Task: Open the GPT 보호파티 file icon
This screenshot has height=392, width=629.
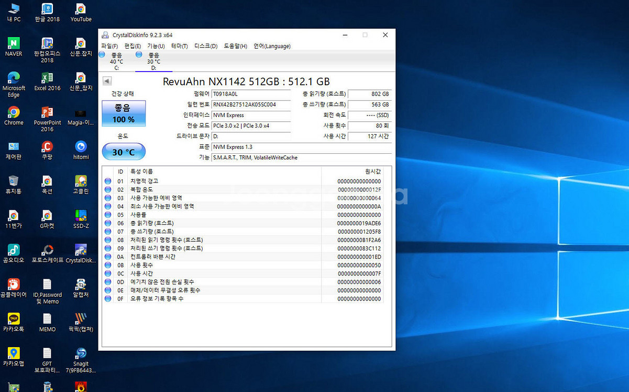Action: click(x=47, y=360)
